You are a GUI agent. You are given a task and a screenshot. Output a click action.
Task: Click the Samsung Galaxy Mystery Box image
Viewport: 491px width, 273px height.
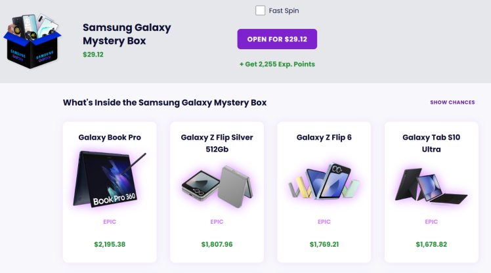click(32, 37)
